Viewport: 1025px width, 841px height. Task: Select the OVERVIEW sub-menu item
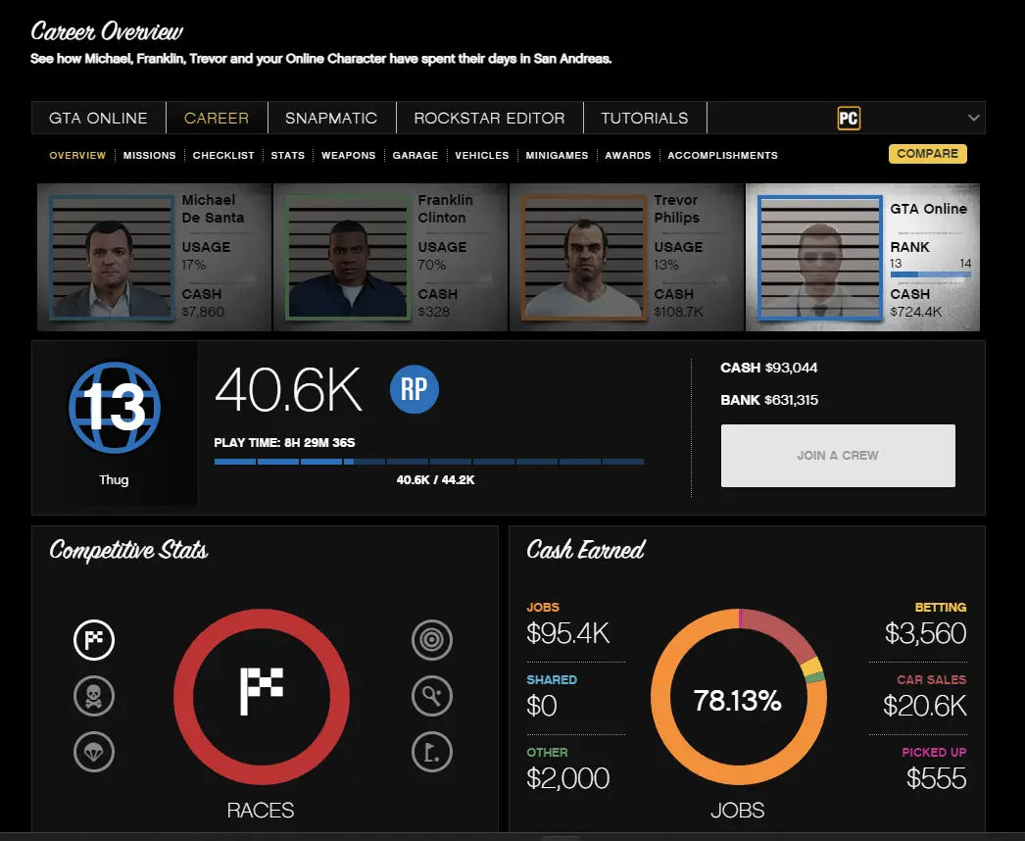point(77,155)
